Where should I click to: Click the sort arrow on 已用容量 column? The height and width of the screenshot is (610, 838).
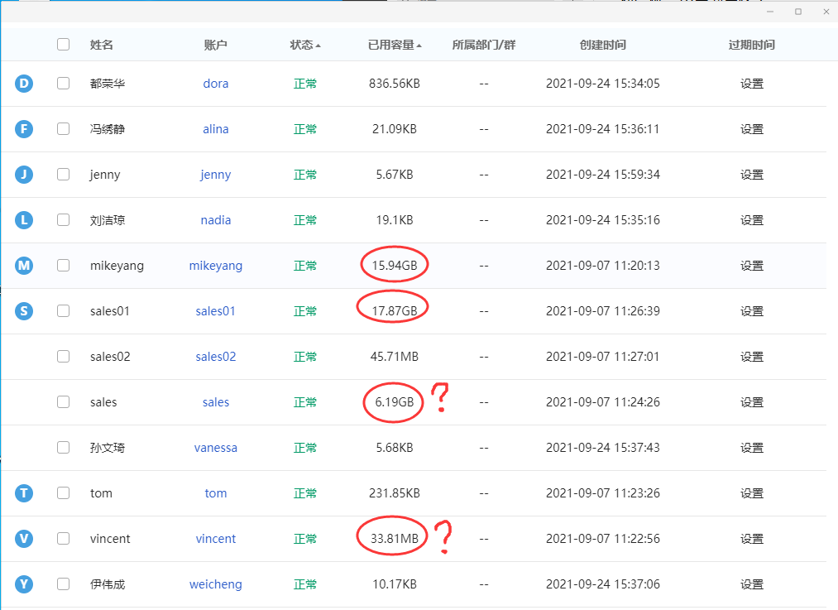[421, 45]
